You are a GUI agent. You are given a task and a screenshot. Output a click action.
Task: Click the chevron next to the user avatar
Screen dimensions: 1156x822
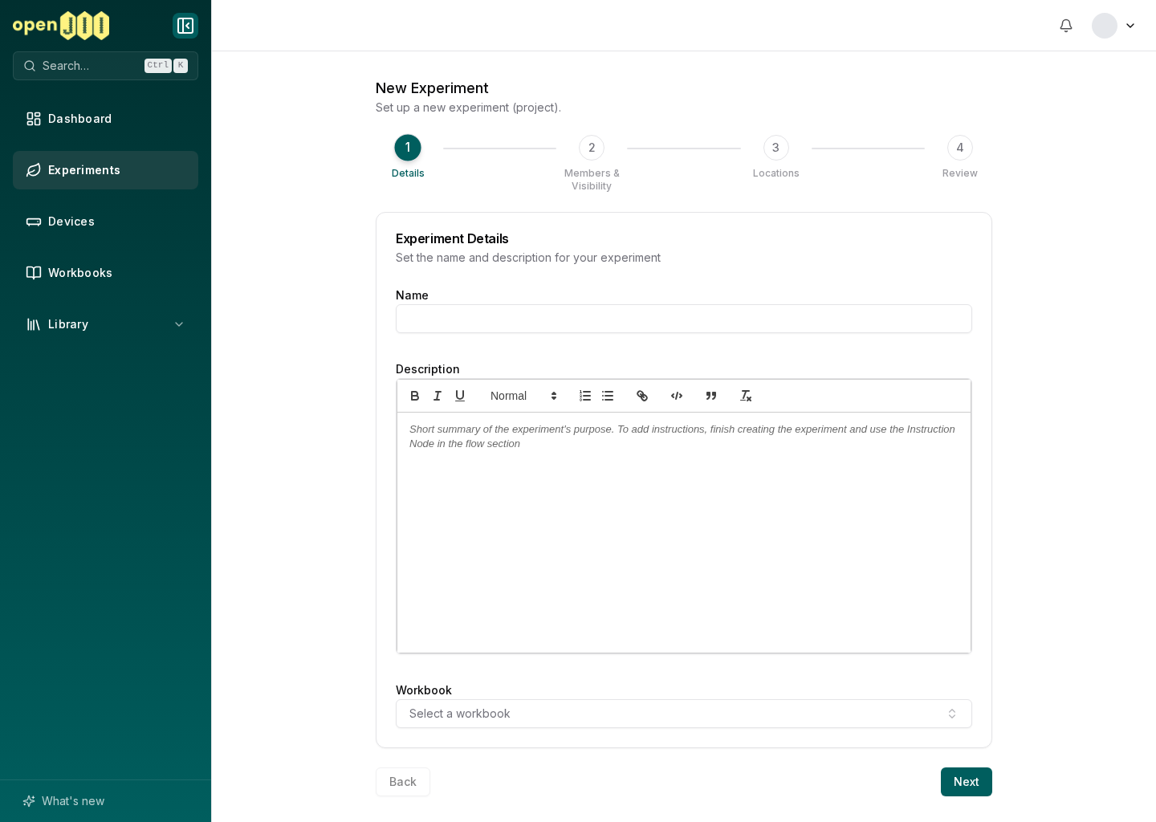pyautogui.click(x=1130, y=26)
